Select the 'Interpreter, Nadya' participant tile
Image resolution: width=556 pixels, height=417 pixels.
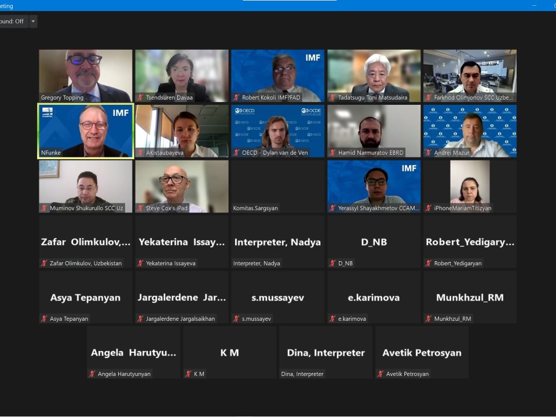pyautogui.click(x=278, y=242)
